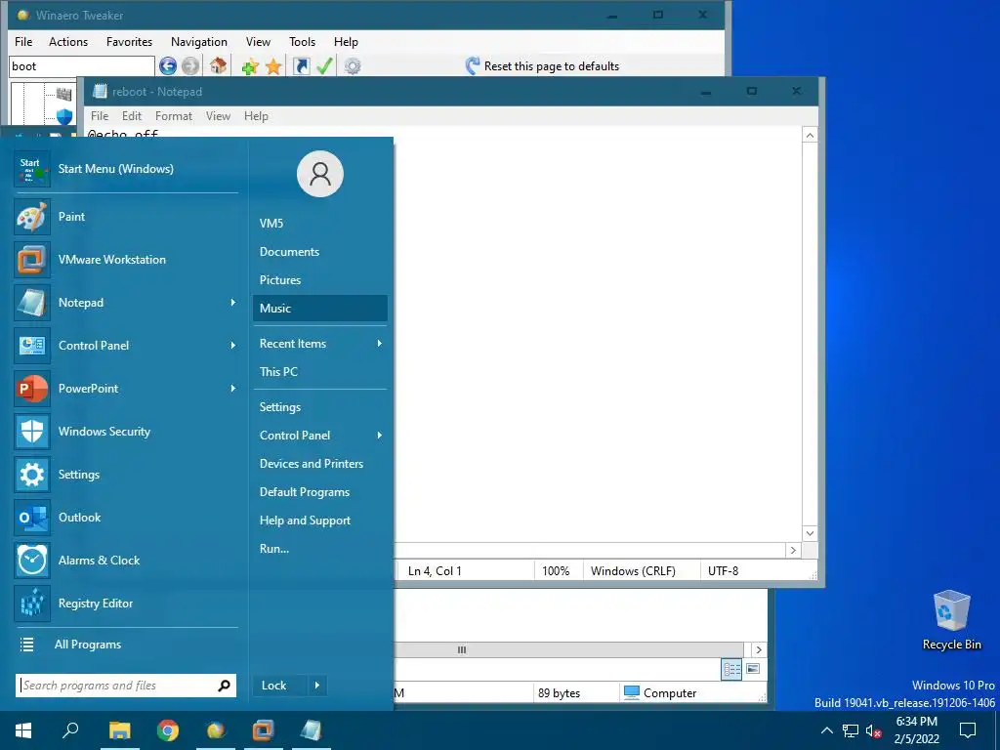Open Windows Security shield icon

click(x=32, y=432)
